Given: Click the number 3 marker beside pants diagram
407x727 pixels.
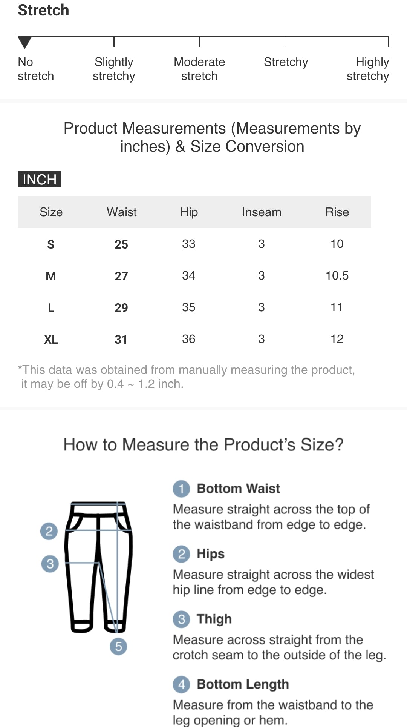Looking at the screenshot, I should [50, 564].
